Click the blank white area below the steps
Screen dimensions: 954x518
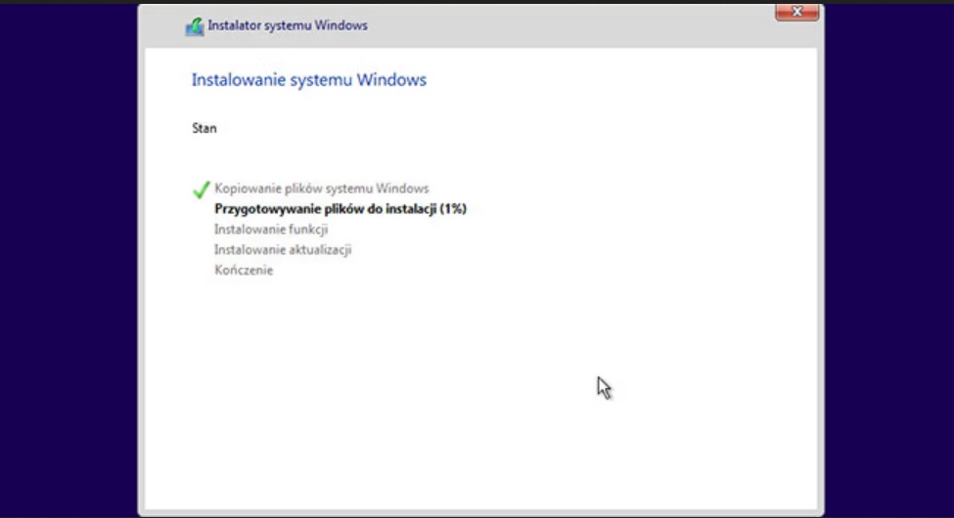coord(440,391)
